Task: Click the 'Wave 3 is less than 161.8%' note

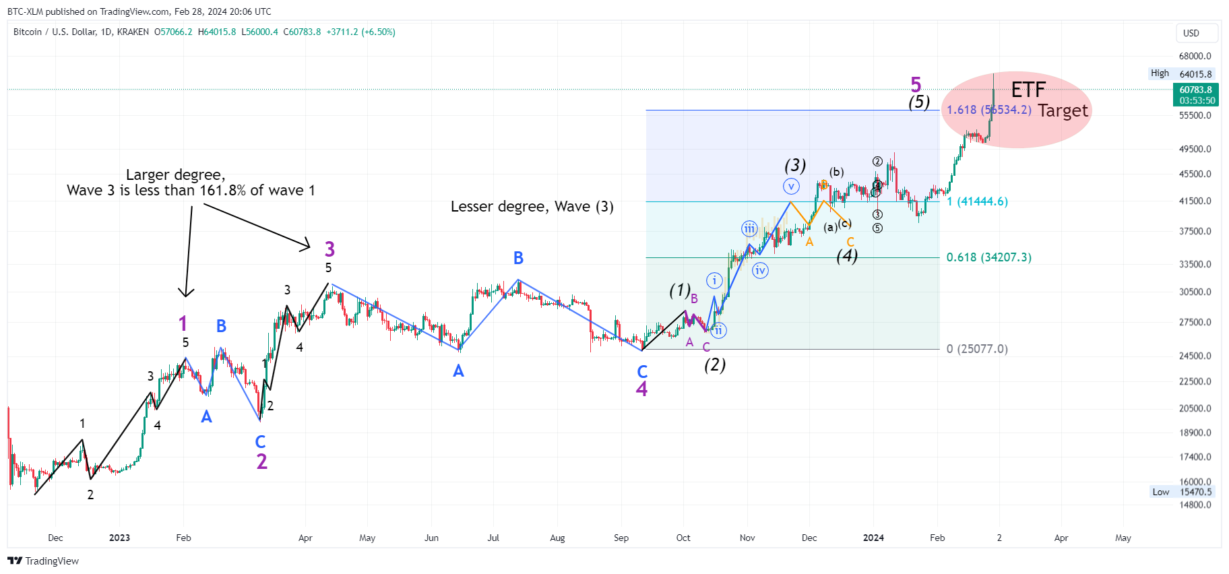Action: 191,191
